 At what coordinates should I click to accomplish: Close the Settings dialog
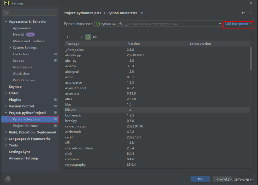[x=251, y=3]
